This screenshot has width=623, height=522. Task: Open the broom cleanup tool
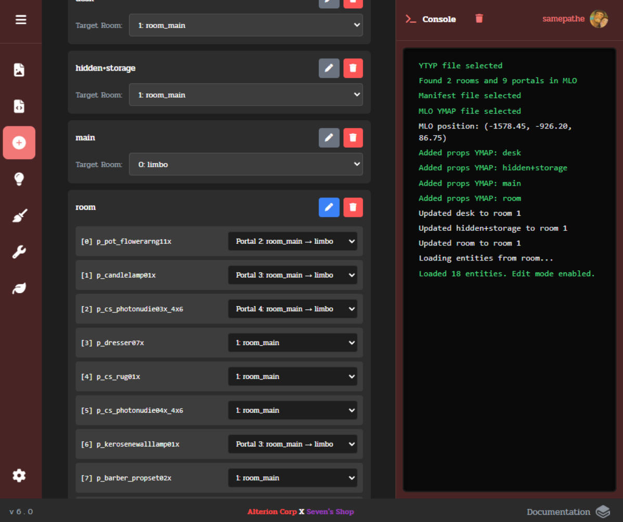[19, 216]
